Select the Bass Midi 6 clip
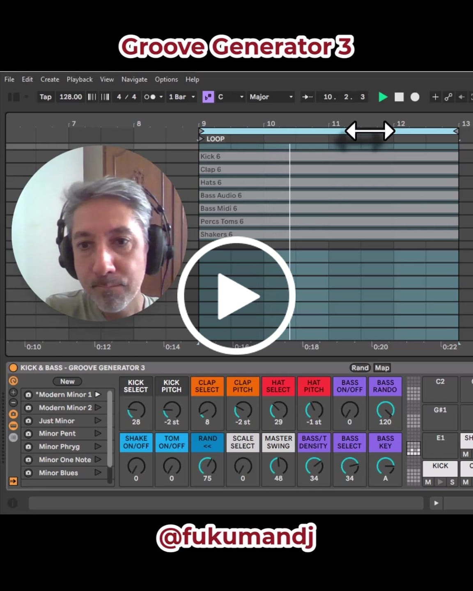 (x=328, y=208)
